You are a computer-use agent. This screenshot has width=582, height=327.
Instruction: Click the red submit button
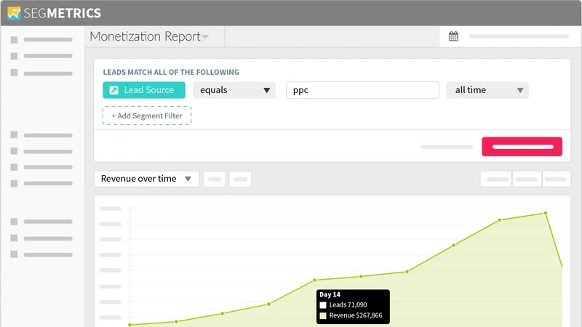pyautogui.click(x=522, y=147)
